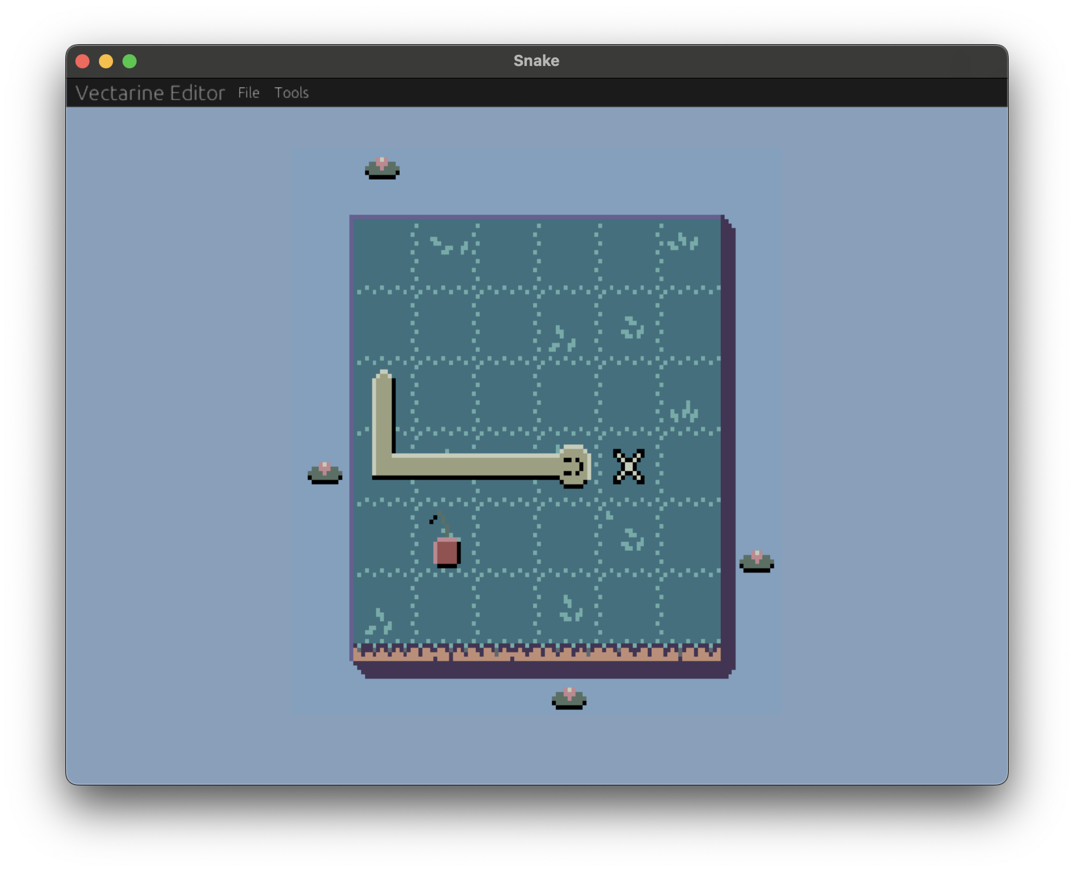1074x872 pixels.
Task: Click the lily pad below the board
Action: pos(569,698)
